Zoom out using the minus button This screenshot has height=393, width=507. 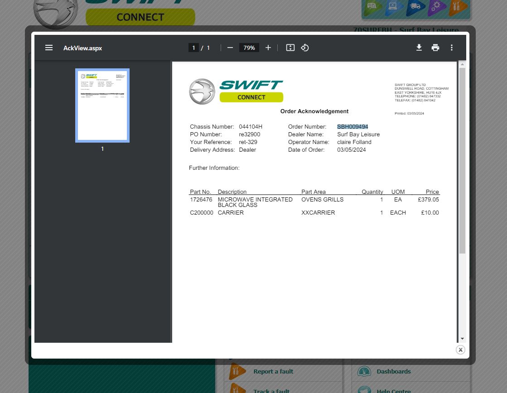[x=230, y=48]
